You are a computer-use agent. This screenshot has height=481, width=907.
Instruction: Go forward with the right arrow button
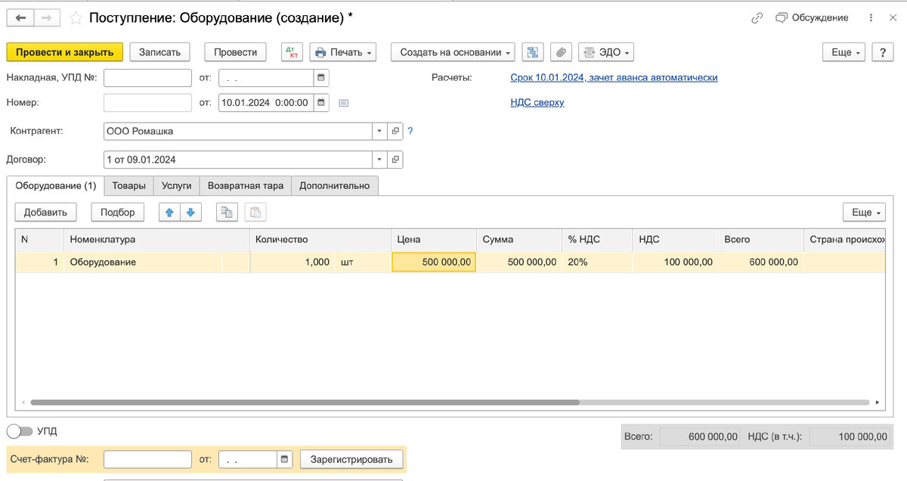(47, 17)
